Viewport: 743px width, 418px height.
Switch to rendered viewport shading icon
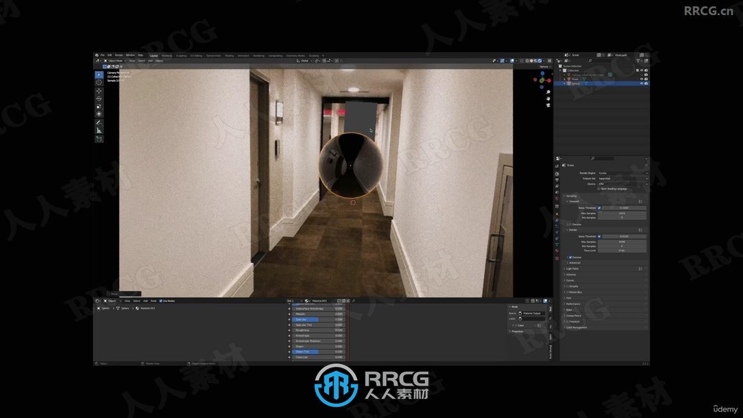[540, 61]
